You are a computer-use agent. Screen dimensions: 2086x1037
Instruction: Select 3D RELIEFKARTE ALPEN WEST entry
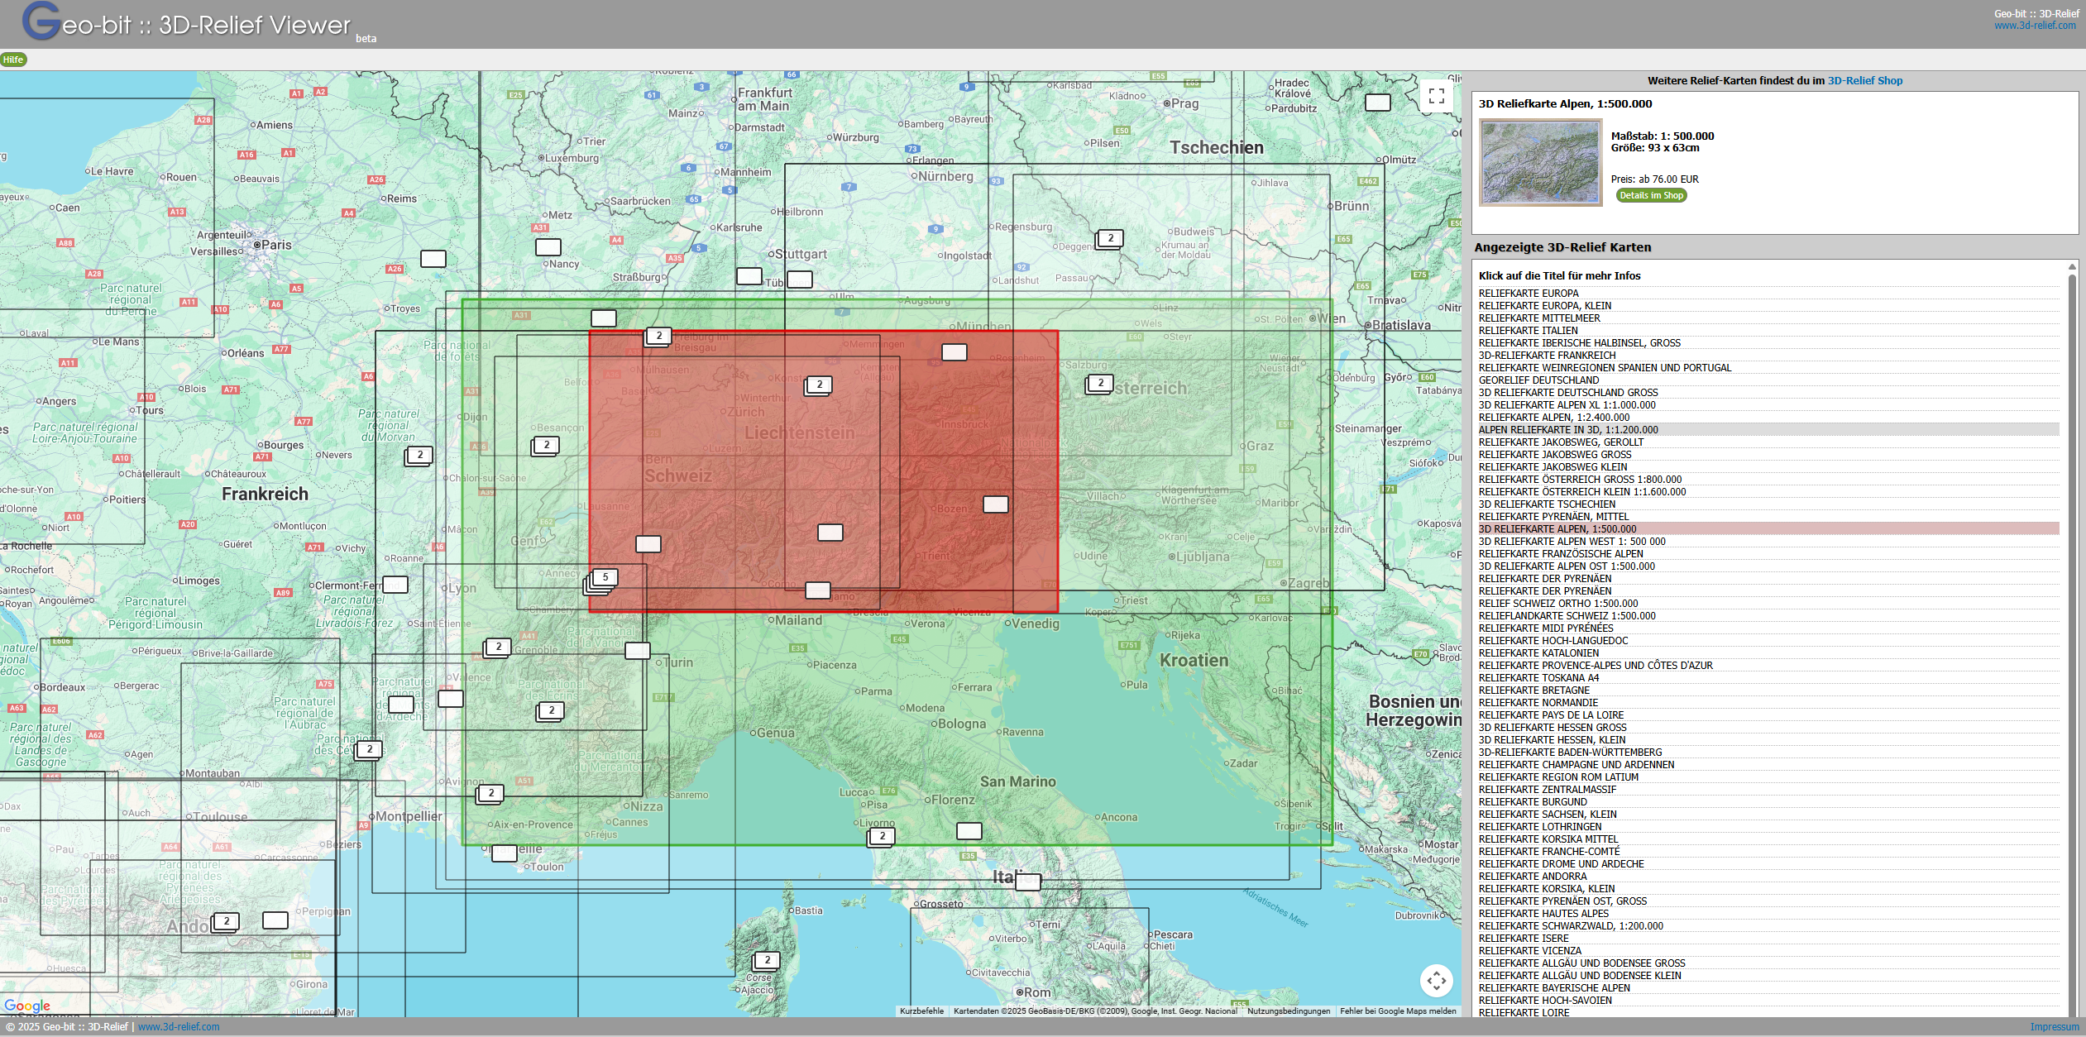1572,542
